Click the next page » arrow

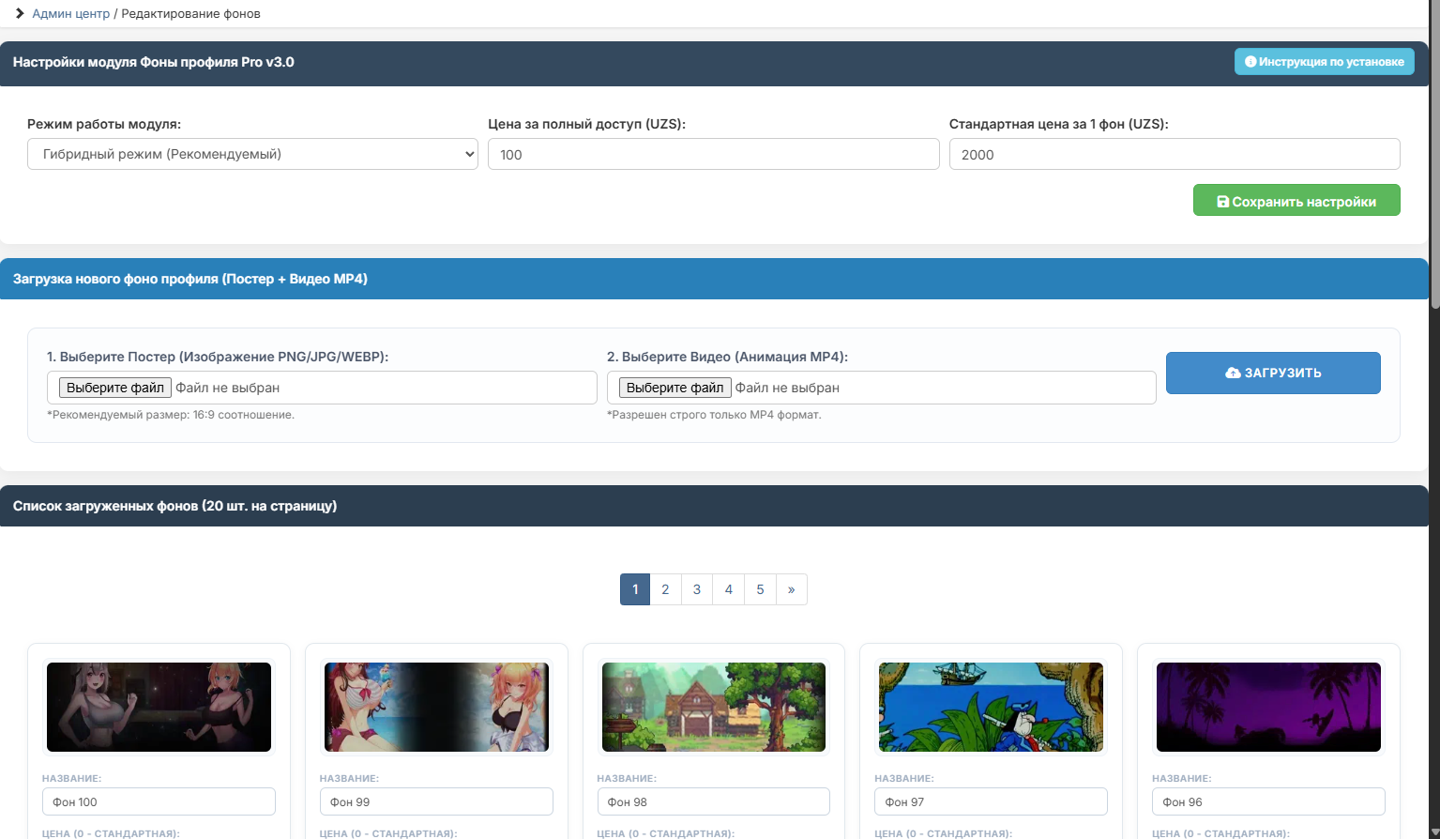[x=792, y=589]
